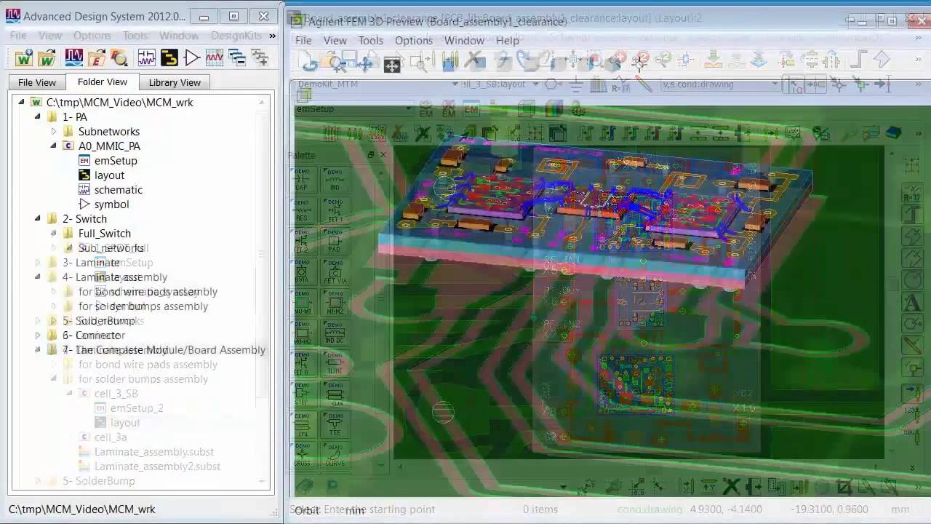This screenshot has width=931, height=524.
Task: Show more ADS menus via the chevron
Action: 272,35
